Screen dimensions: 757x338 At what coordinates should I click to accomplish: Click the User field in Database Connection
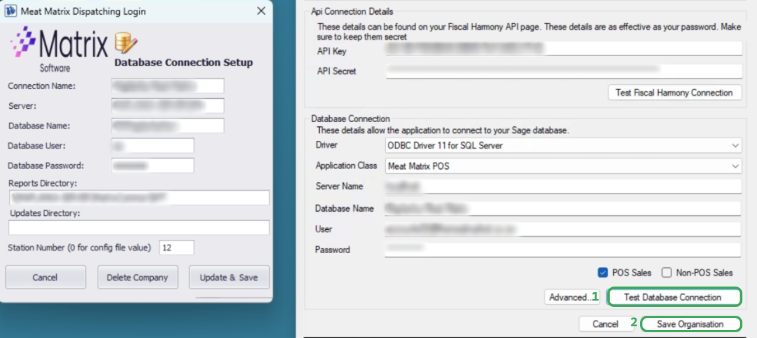[x=564, y=229]
